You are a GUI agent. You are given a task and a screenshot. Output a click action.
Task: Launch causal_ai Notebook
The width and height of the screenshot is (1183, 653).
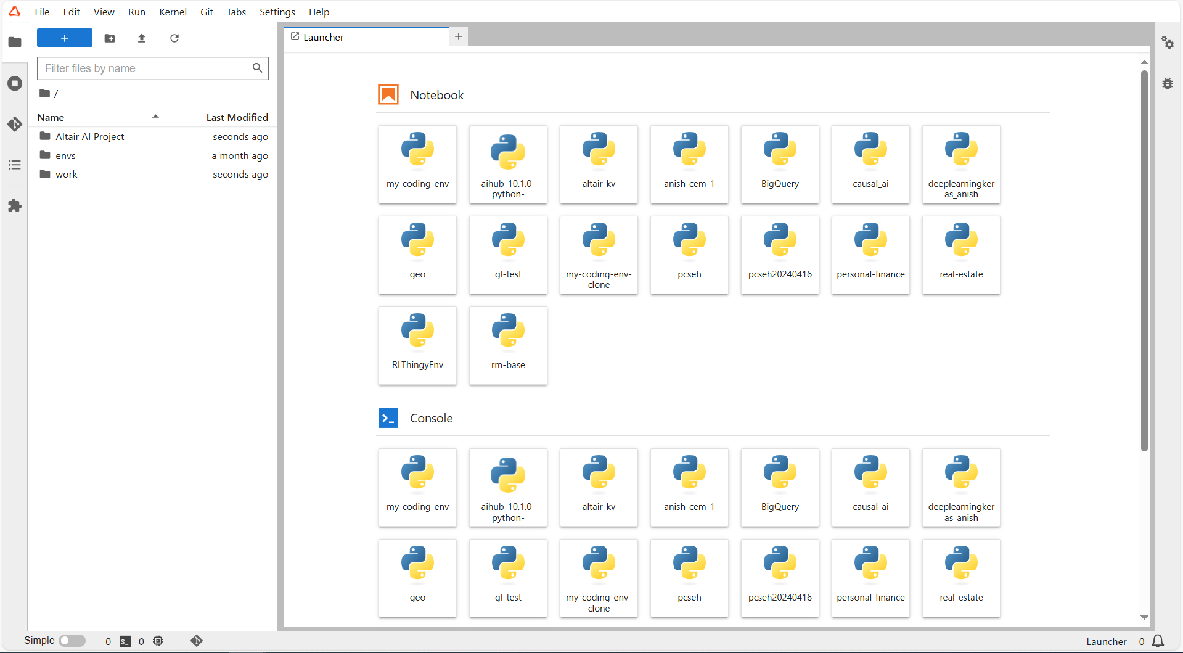point(870,165)
